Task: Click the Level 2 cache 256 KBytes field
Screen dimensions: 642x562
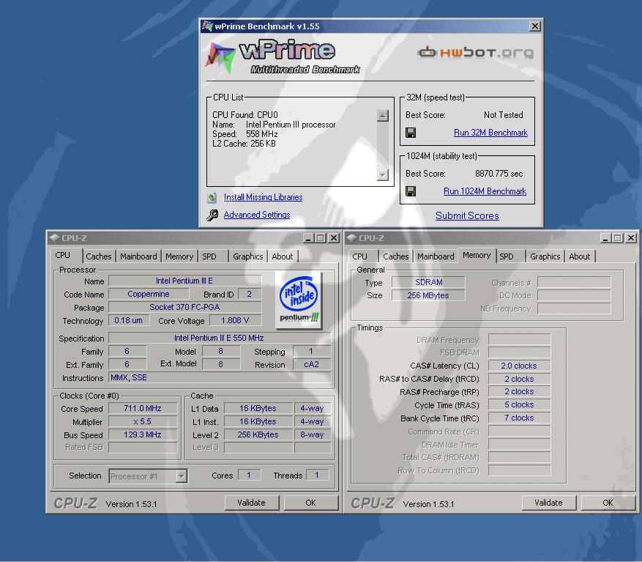Action: 258,435
